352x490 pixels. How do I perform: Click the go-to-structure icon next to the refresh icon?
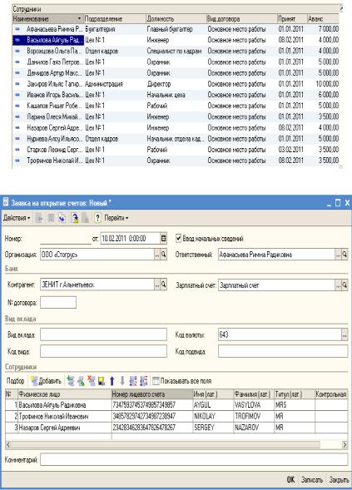[x=75, y=218]
